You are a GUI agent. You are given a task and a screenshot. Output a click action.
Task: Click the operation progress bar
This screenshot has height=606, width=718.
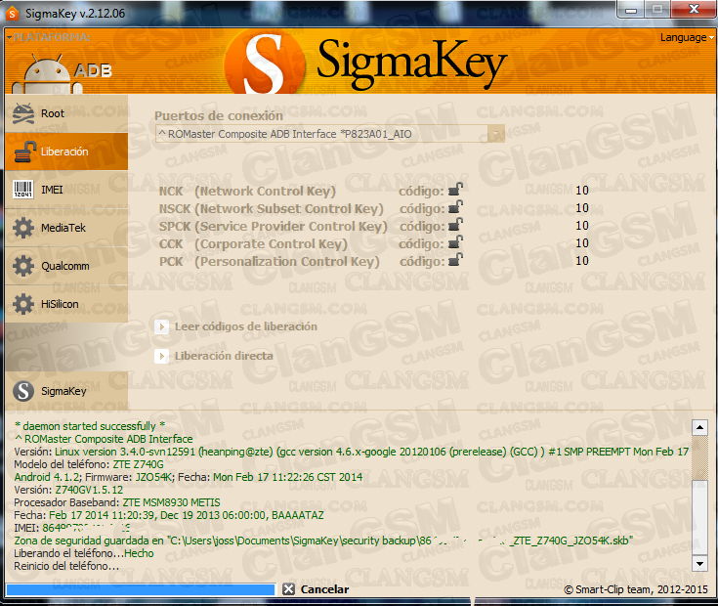click(141, 589)
